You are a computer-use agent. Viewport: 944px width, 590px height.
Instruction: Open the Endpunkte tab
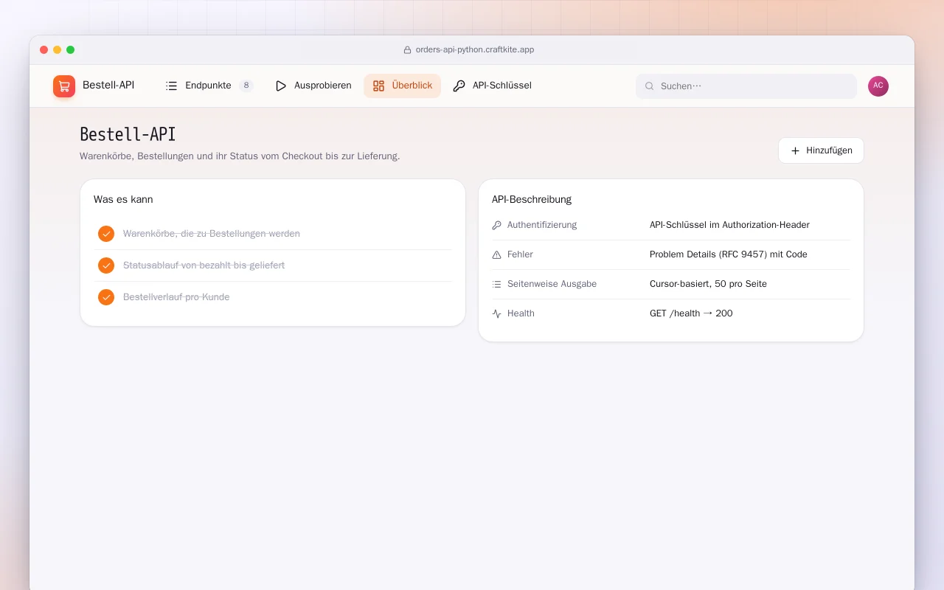click(x=209, y=86)
